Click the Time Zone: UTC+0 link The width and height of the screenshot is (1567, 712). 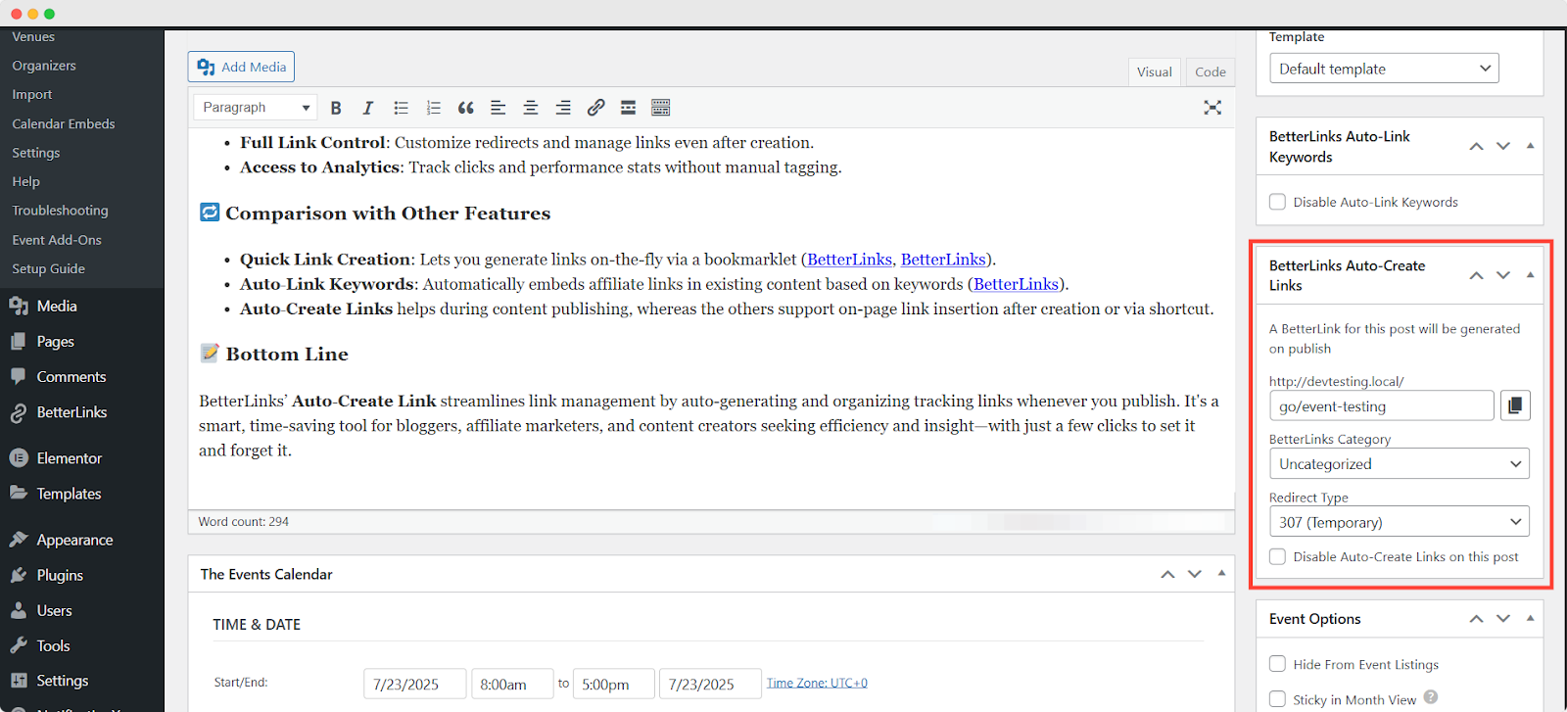(817, 683)
